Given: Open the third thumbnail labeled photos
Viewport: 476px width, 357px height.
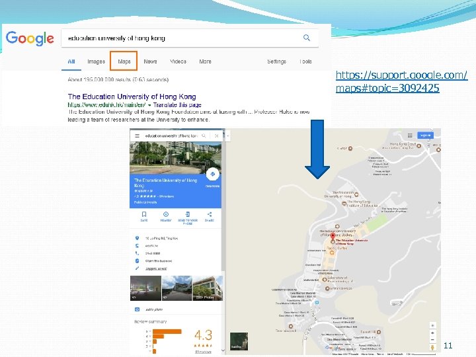Looking at the screenshot, I should pos(208,288).
